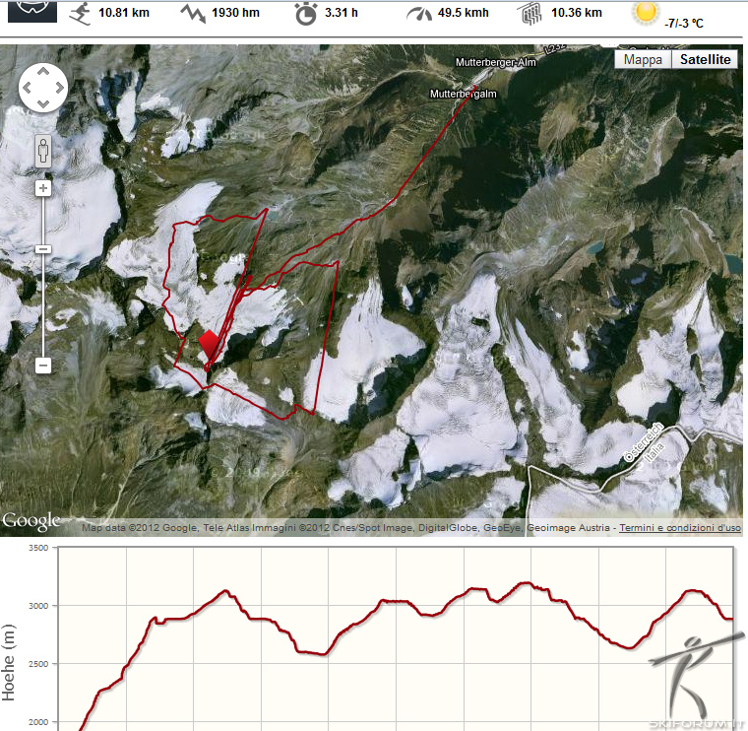This screenshot has width=748, height=731.
Task: Click the red diamond track marker
Action: 209,345
